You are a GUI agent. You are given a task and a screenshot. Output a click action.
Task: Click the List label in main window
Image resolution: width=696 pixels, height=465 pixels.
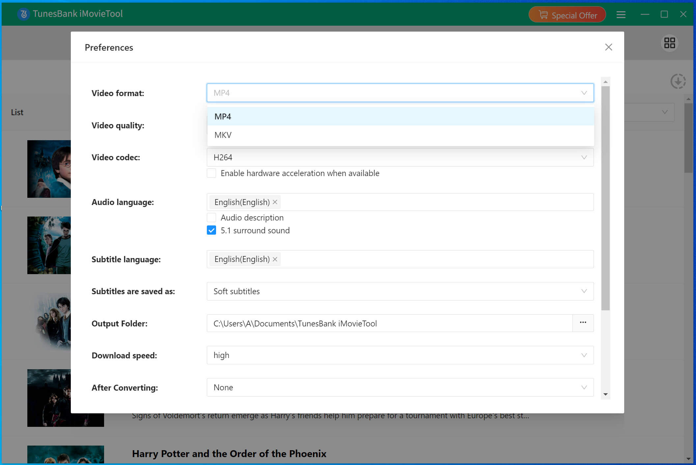coord(17,112)
